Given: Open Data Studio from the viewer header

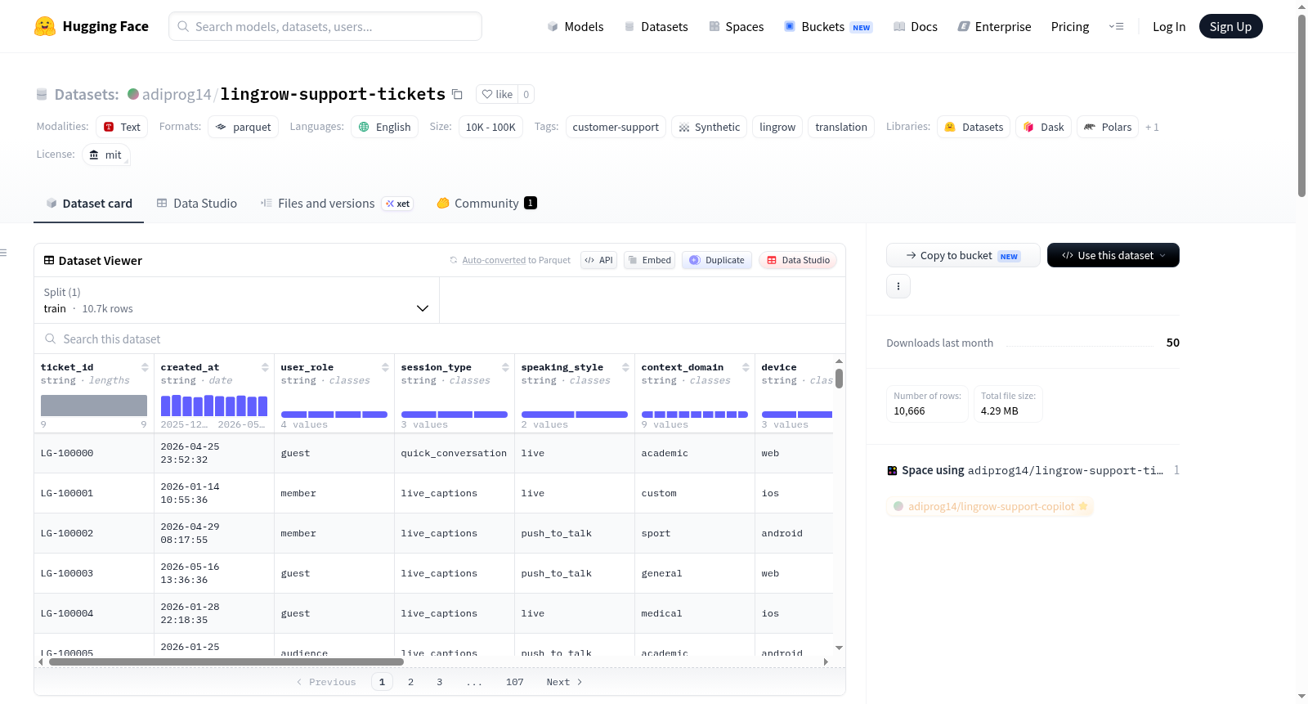Looking at the screenshot, I should coord(798,260).
